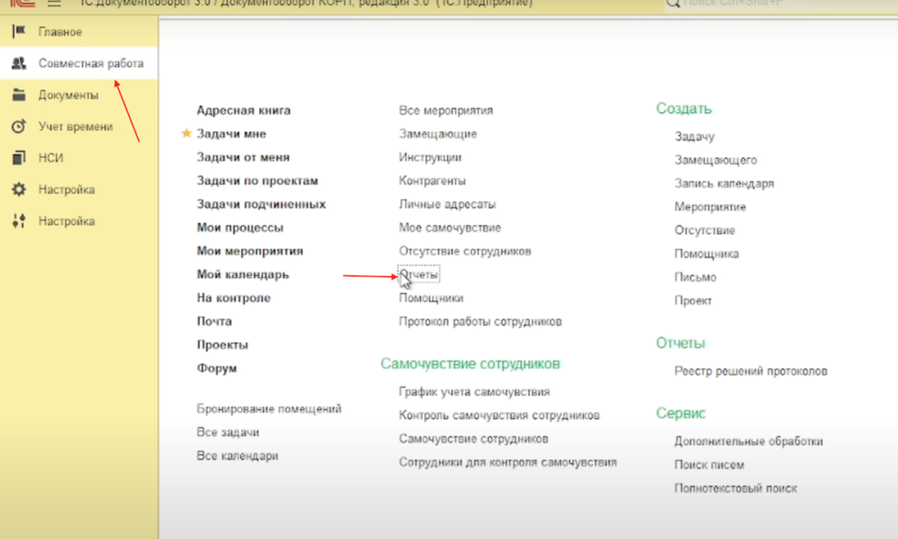Open Все календари
Image resolution: width=898 pixels, height=539 pixels.
pyautogui.click(x=237, y=456)
